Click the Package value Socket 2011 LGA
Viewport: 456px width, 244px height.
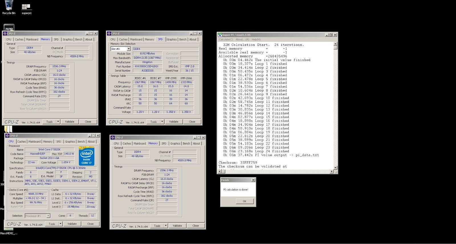click(x=50, y=158)
